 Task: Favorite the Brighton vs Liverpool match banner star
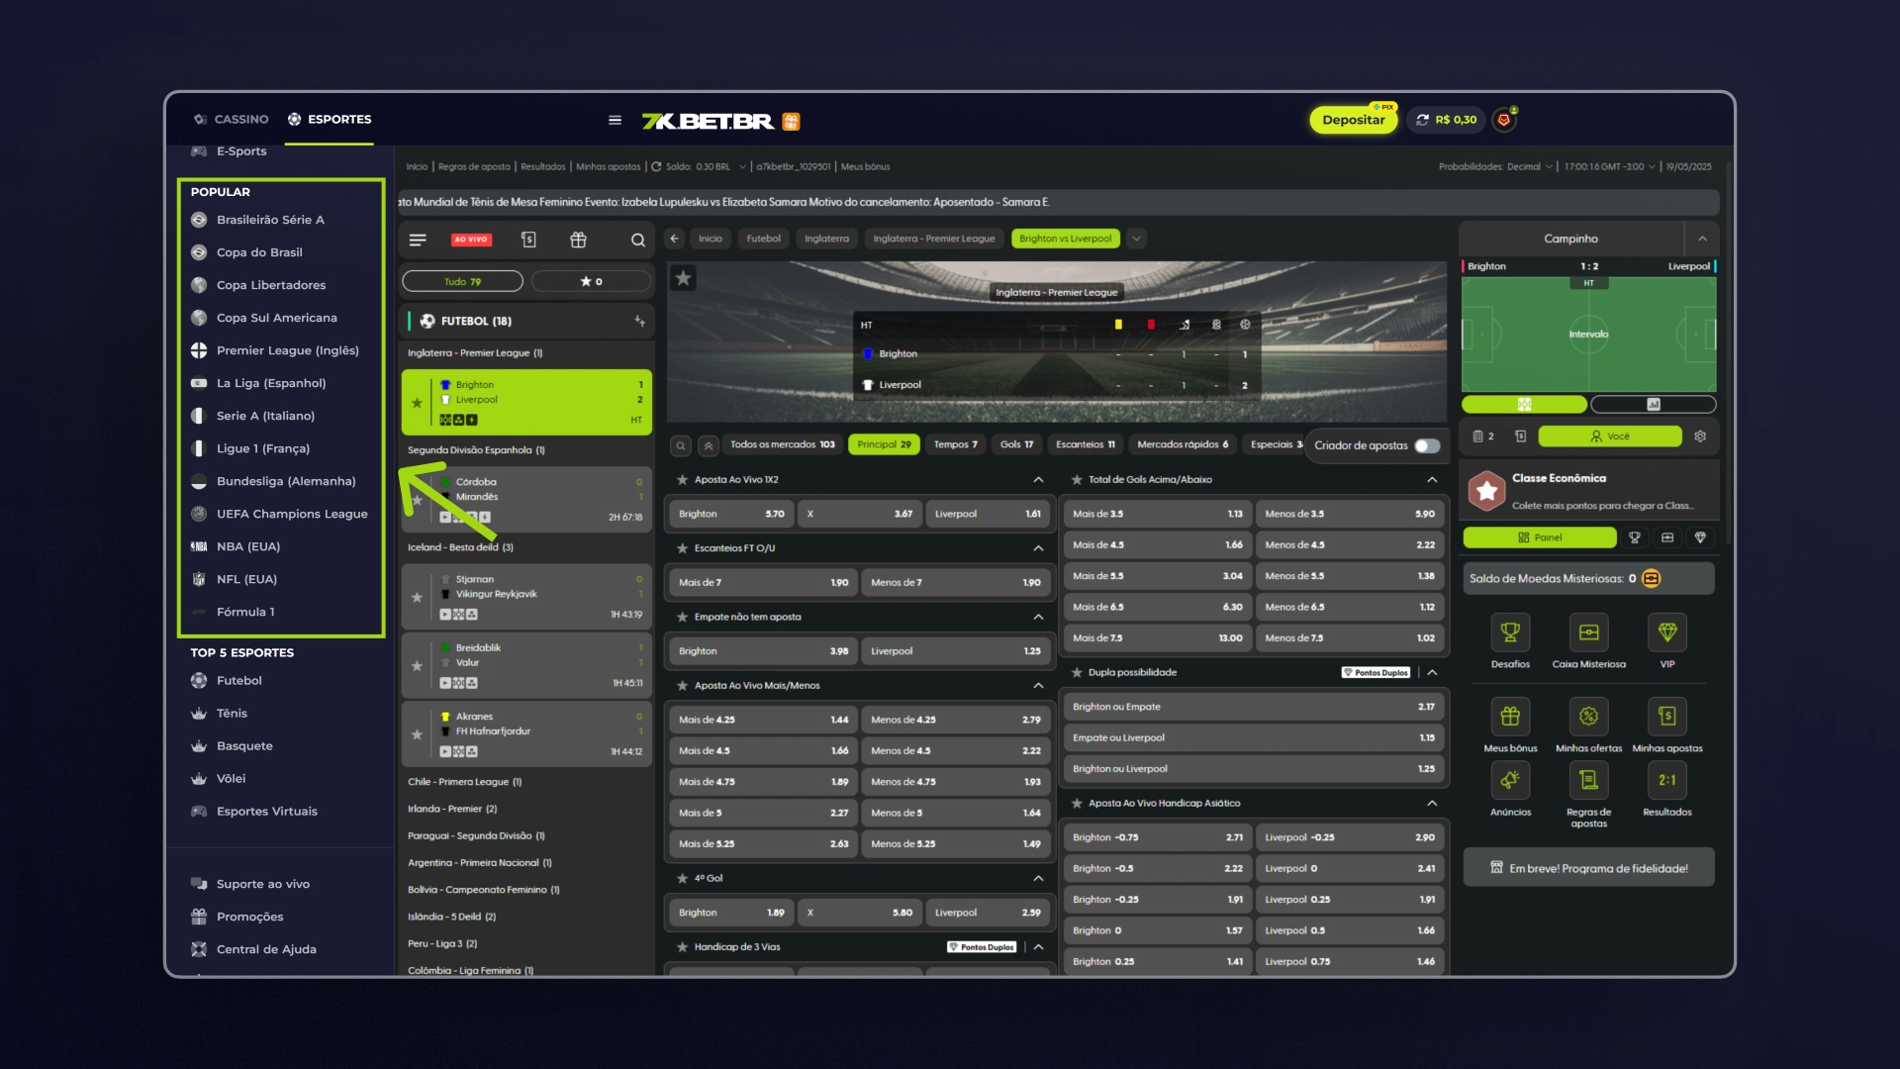coord(683,278)
